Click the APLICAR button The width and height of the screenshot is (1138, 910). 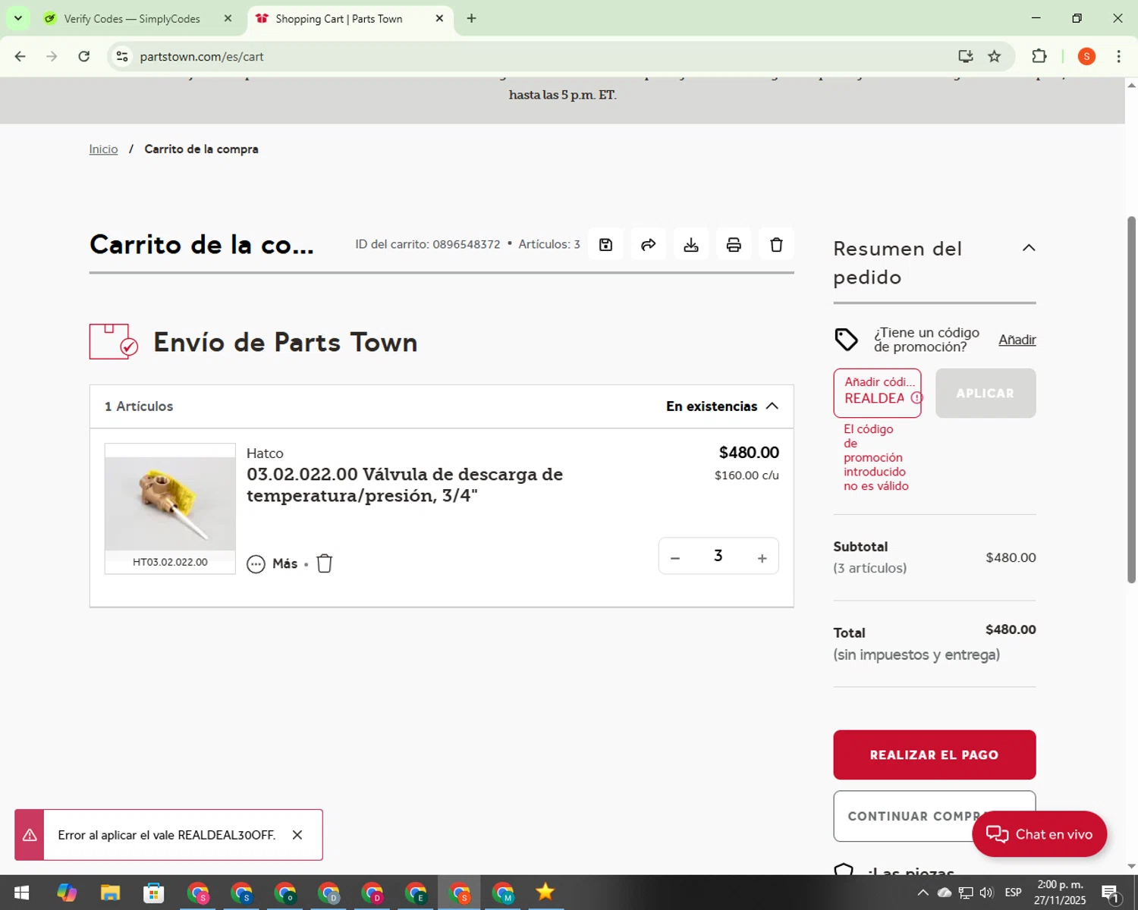(985, 393)
